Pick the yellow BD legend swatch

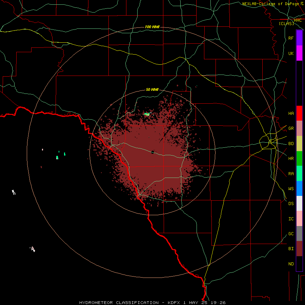tap(299, 144)
